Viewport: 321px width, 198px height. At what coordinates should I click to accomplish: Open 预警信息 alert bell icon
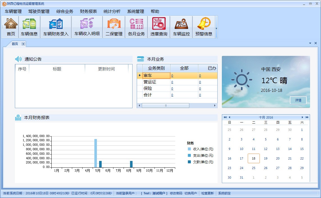click(204, 27)
